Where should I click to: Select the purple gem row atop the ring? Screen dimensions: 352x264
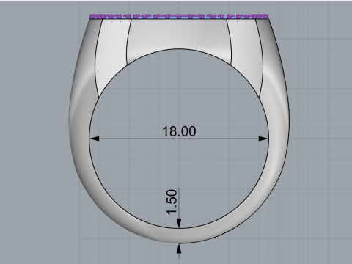179,17
